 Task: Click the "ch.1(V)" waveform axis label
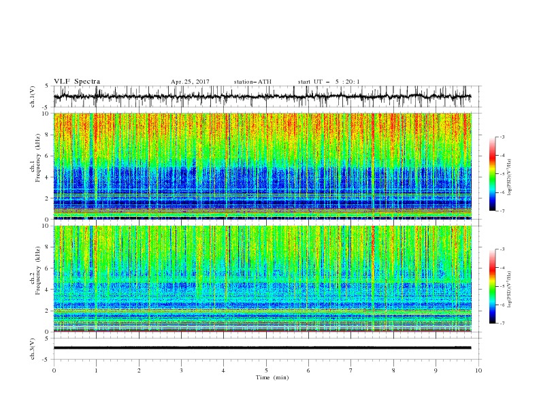coord(33,97)
